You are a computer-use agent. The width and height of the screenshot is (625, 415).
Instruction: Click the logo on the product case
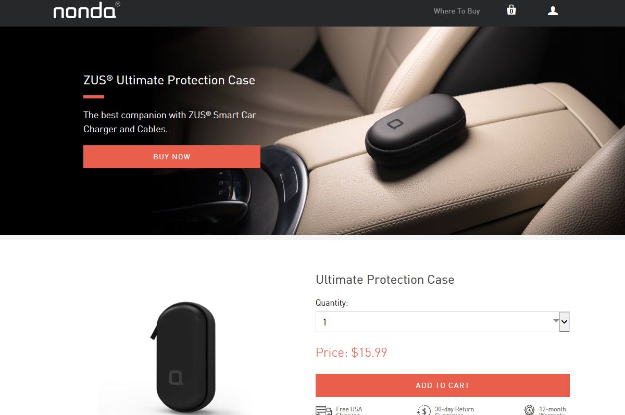pyautogui.click(x=176, y=378)
